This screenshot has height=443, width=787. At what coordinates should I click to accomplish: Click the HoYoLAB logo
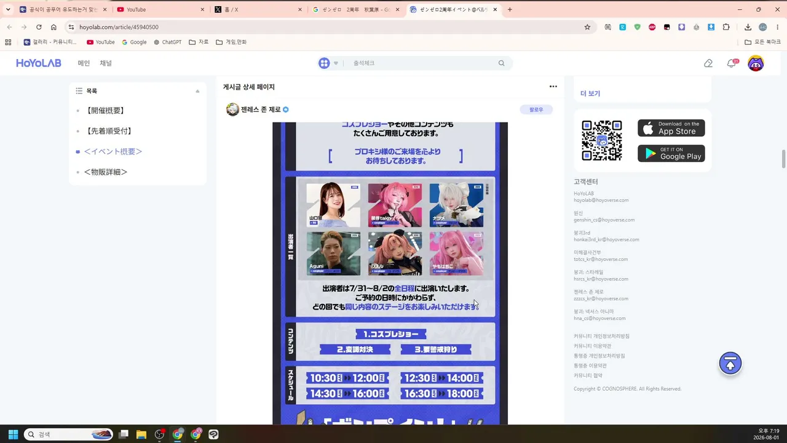coord(38,63)
